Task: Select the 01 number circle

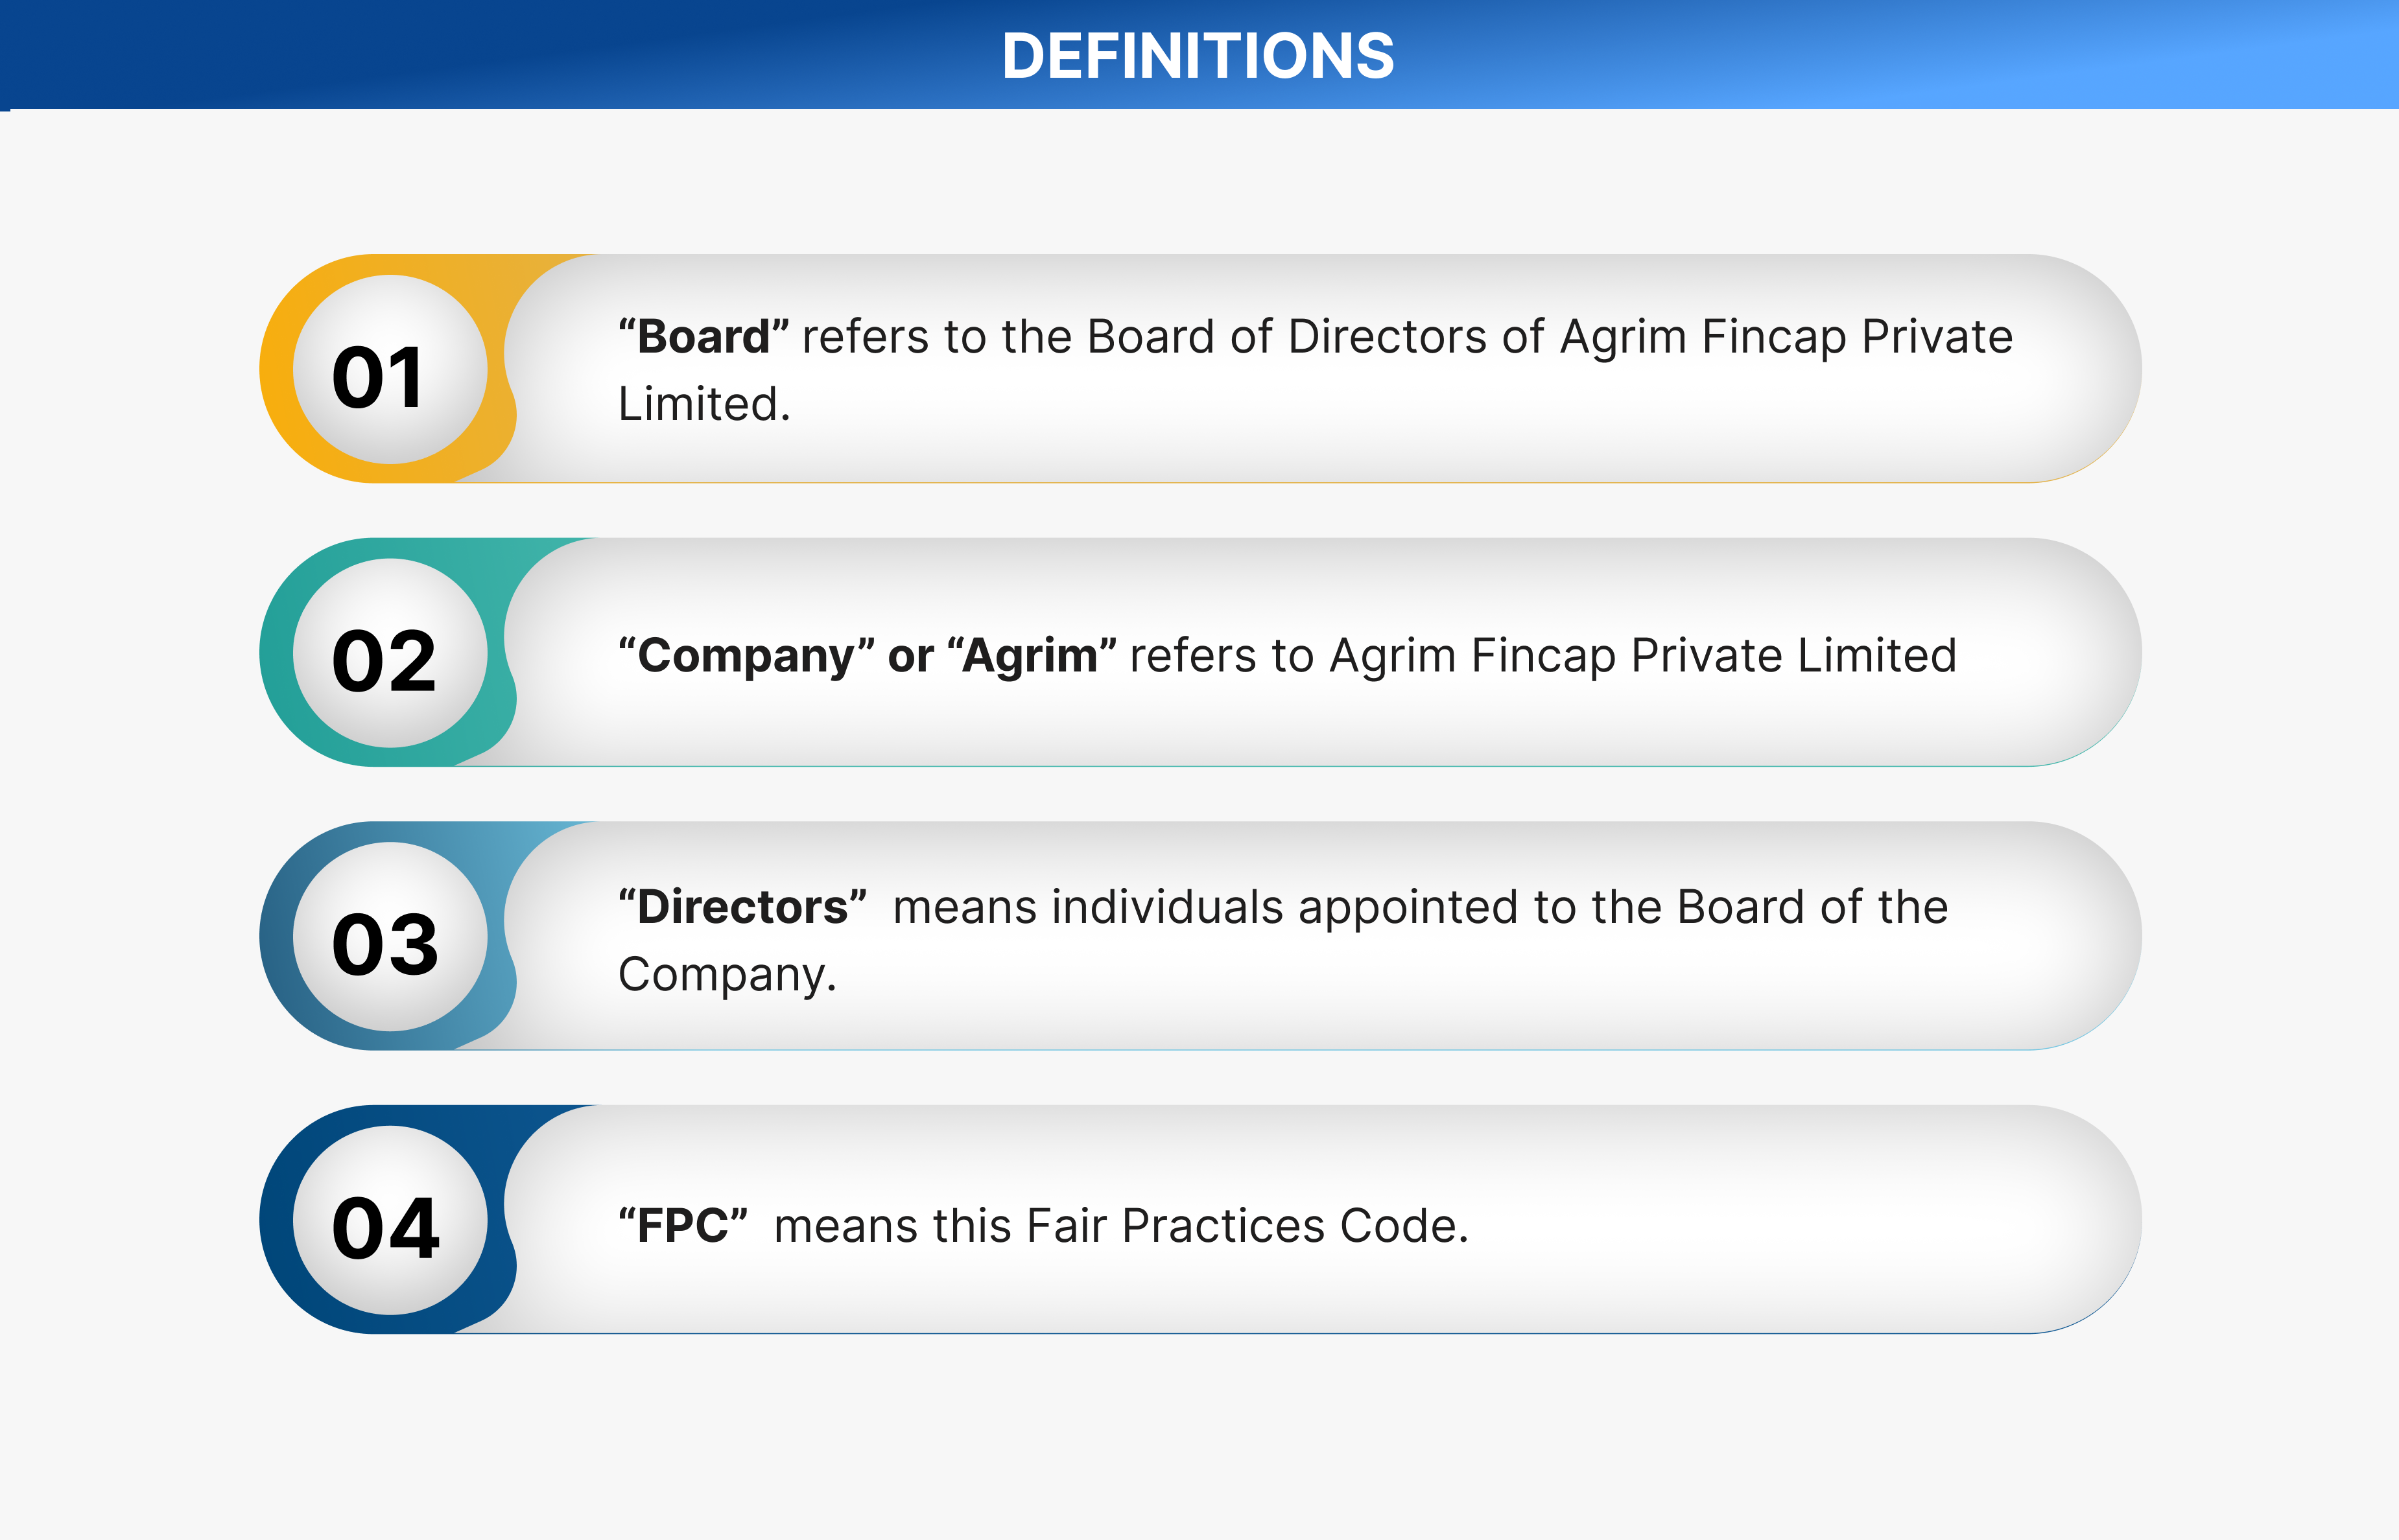Action: point(389,370)
